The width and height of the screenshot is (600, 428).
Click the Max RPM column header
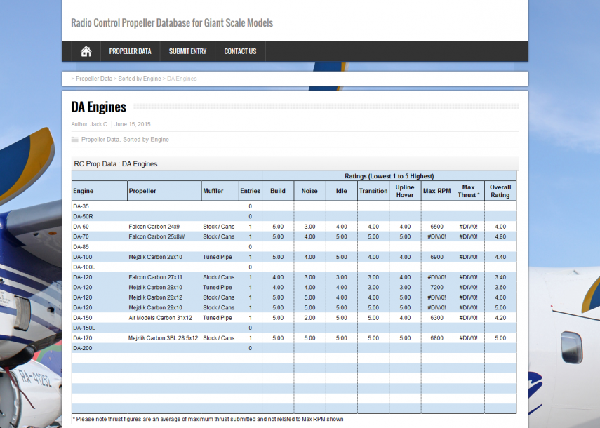tap(436, 191)
